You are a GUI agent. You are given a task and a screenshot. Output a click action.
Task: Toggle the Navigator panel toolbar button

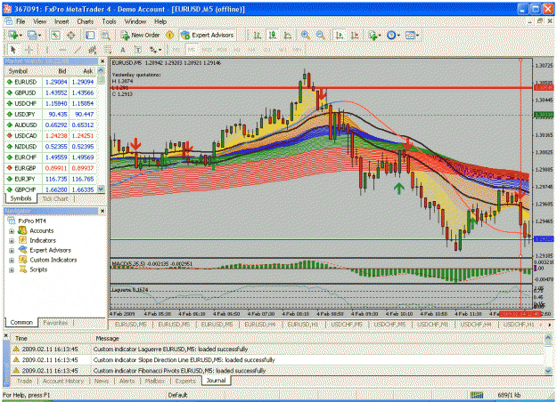pos(90,35)
